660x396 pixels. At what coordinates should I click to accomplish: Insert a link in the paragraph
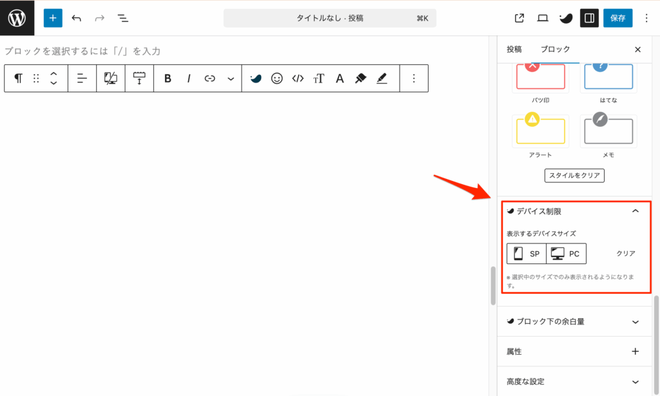click(209, 79)
